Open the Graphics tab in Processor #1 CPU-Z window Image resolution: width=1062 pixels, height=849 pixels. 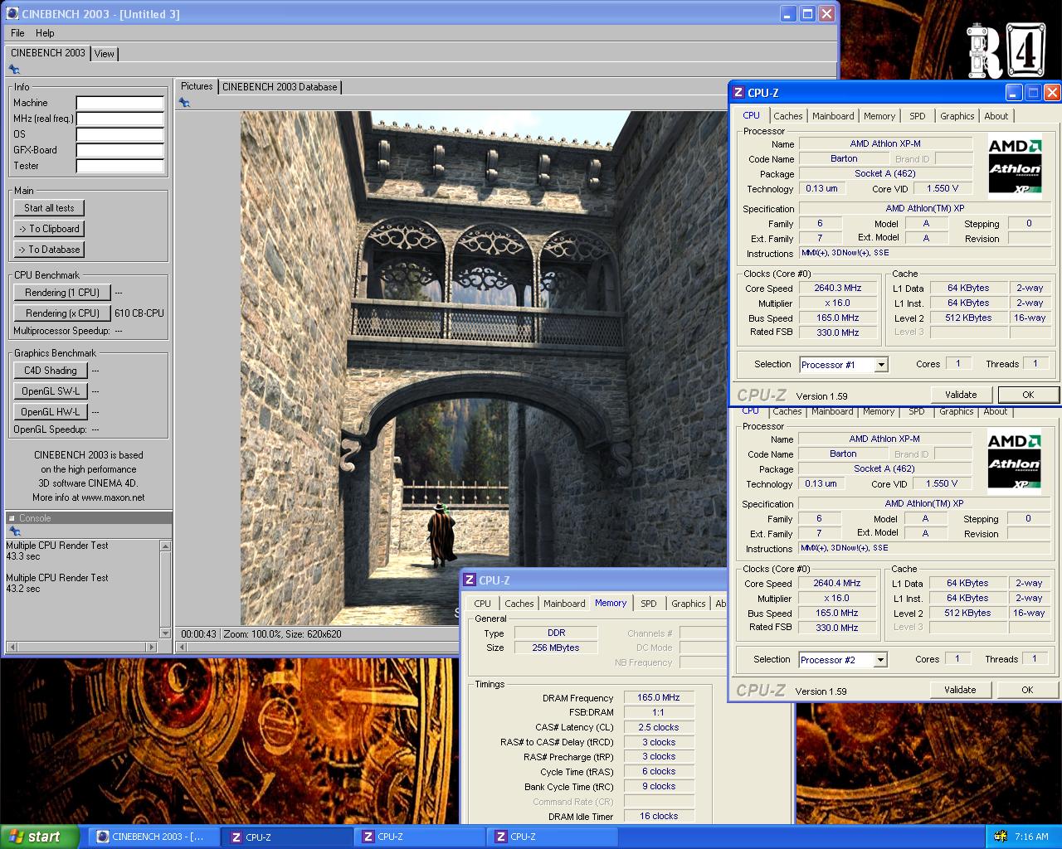point(957,116)
